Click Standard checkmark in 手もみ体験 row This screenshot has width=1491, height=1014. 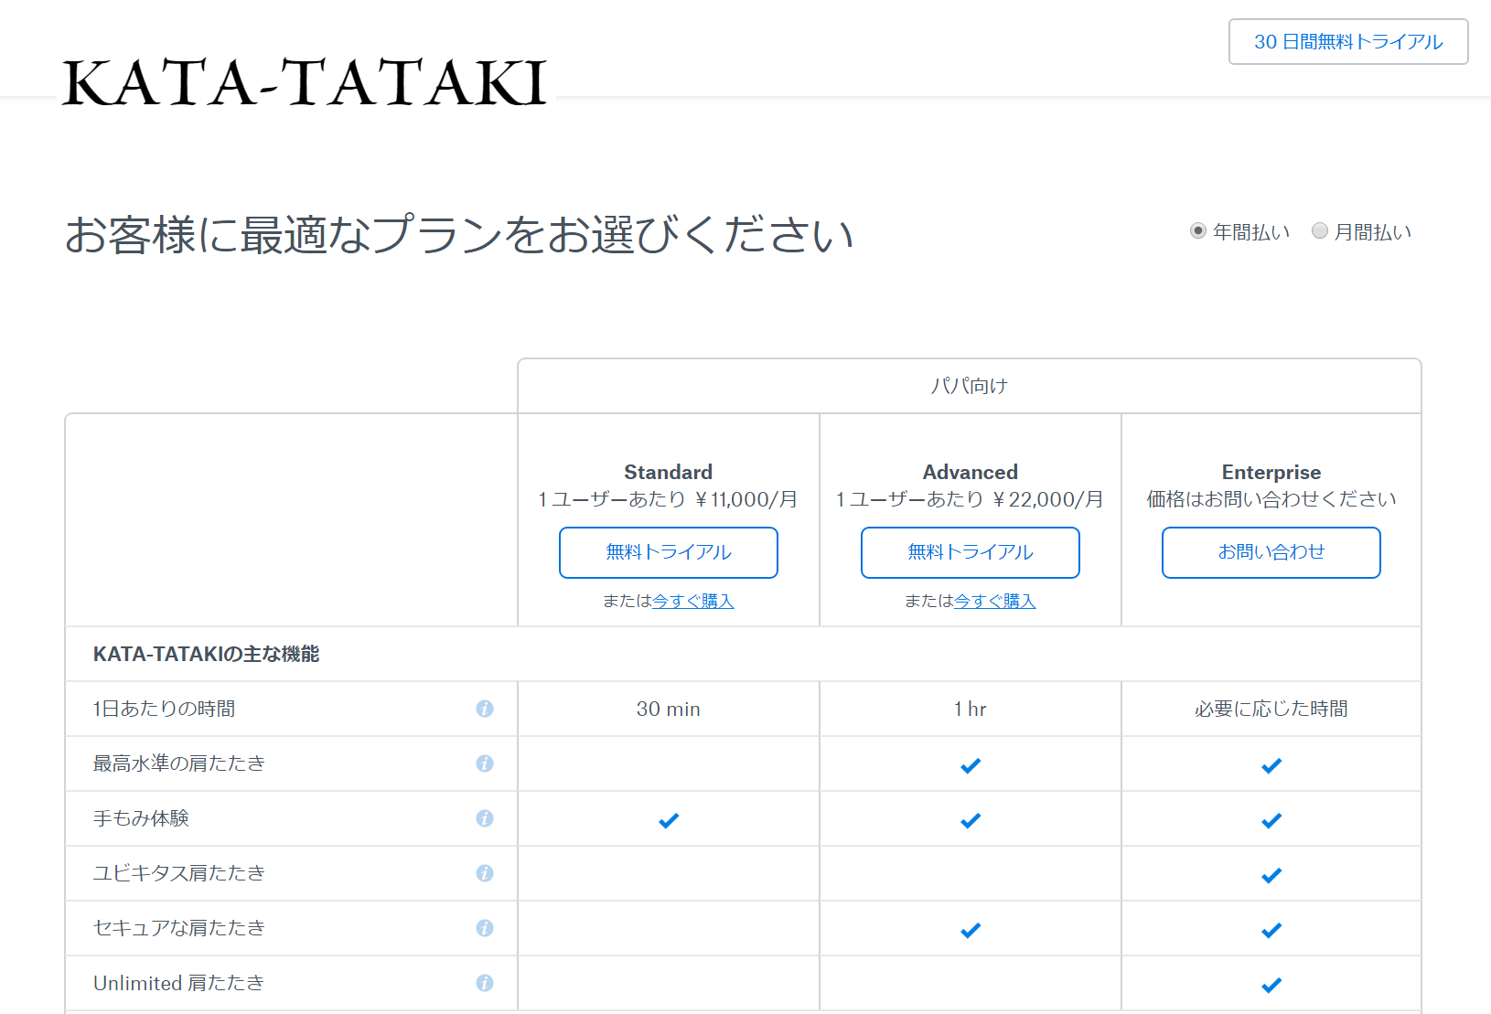click(x=669, y=820)
